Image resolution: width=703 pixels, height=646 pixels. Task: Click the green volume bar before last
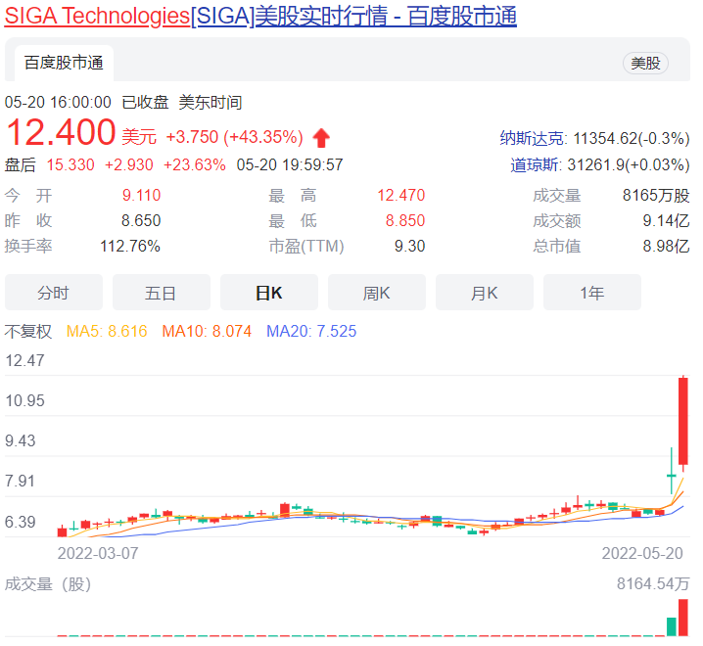[671, 626]
